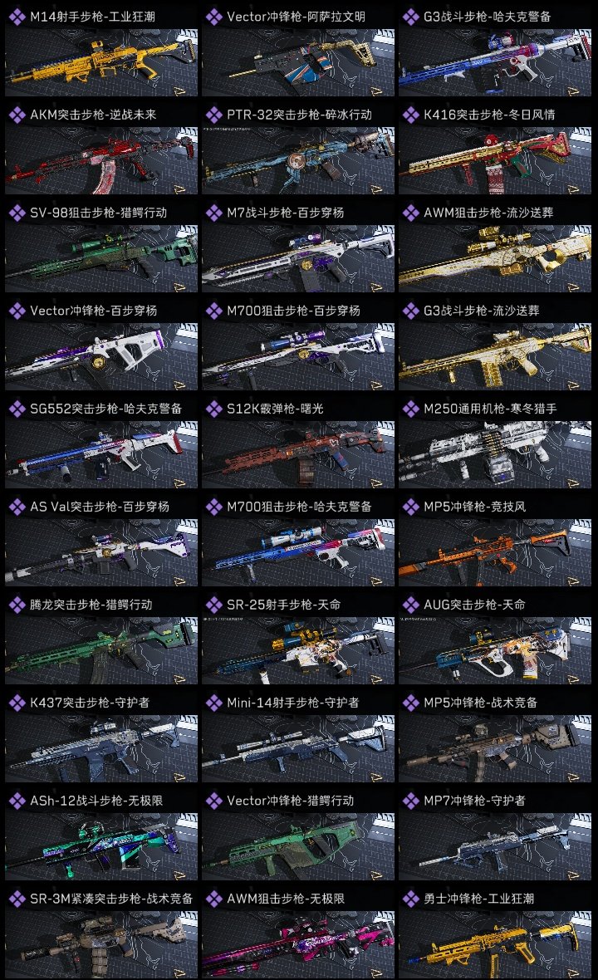The width and height of the screenshot is (598, 980).
Task: Click the SR-25射手步枪-天命 title
Action: 284,605
